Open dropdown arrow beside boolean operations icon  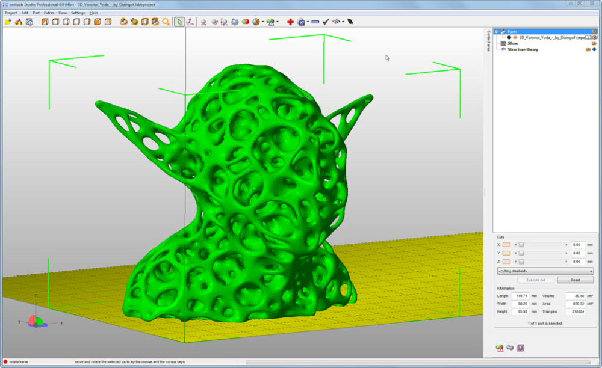click(308, 22)
